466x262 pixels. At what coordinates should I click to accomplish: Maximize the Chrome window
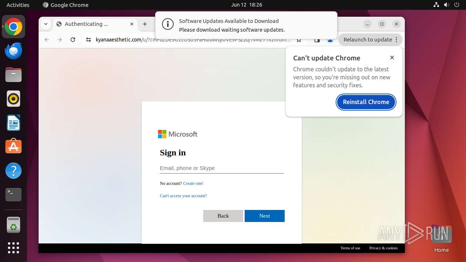point(382,24)
